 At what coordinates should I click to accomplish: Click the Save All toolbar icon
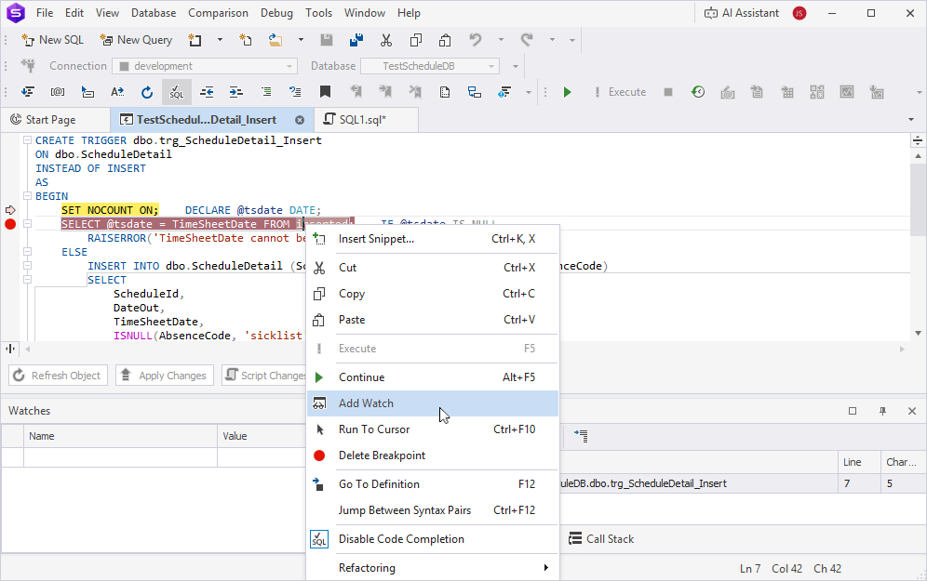[356, 40]
